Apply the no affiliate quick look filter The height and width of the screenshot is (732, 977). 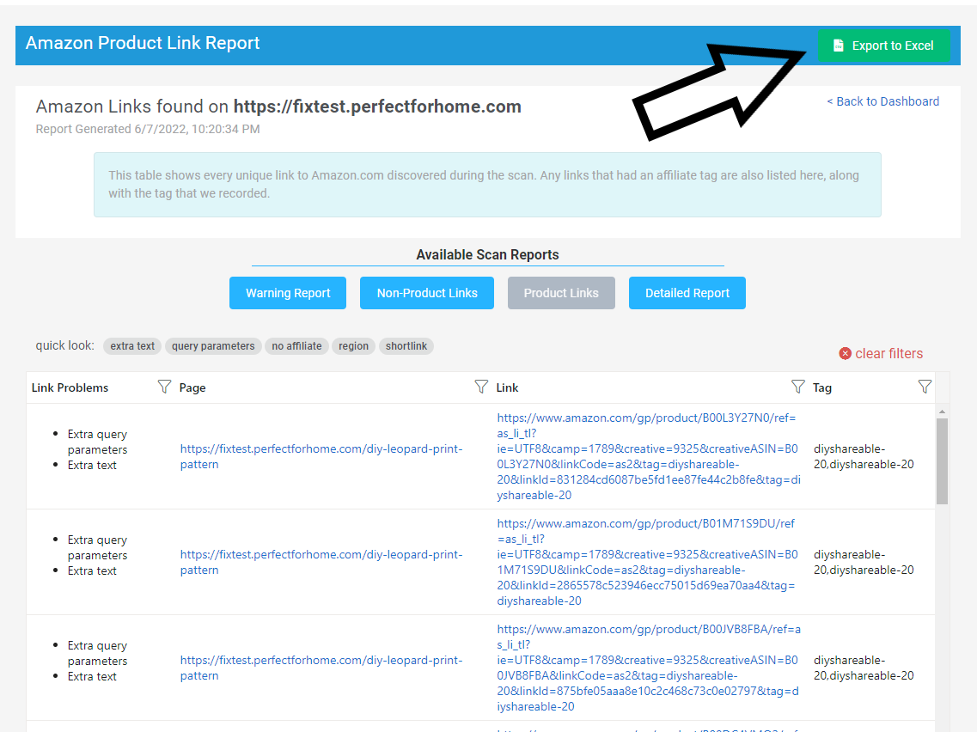[x=296, y=345]
